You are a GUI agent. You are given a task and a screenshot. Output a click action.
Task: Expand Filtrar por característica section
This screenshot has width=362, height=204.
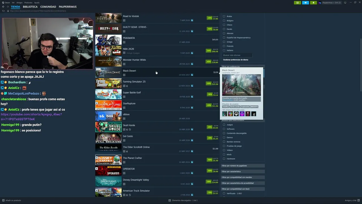(243, 171)
